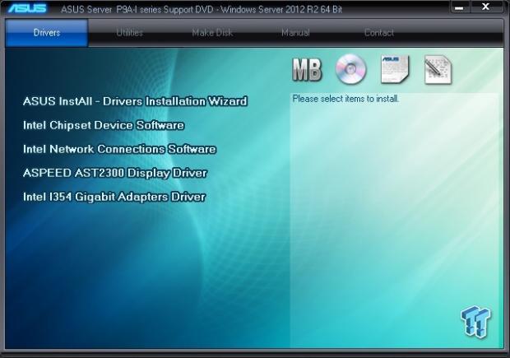The image size is (510, 358).
Task: Open the DVD disc browse icon
Action: (350, 69)
